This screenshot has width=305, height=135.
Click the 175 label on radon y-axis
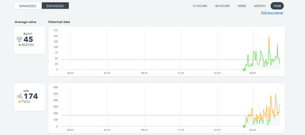point(56,30)
